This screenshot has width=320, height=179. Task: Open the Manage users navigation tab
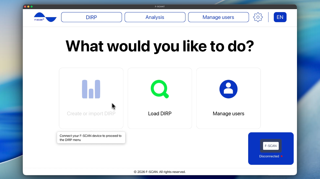tap(219, 17)
